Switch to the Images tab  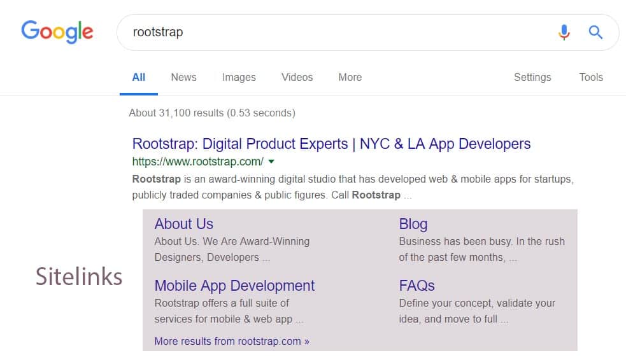[239, 78]
